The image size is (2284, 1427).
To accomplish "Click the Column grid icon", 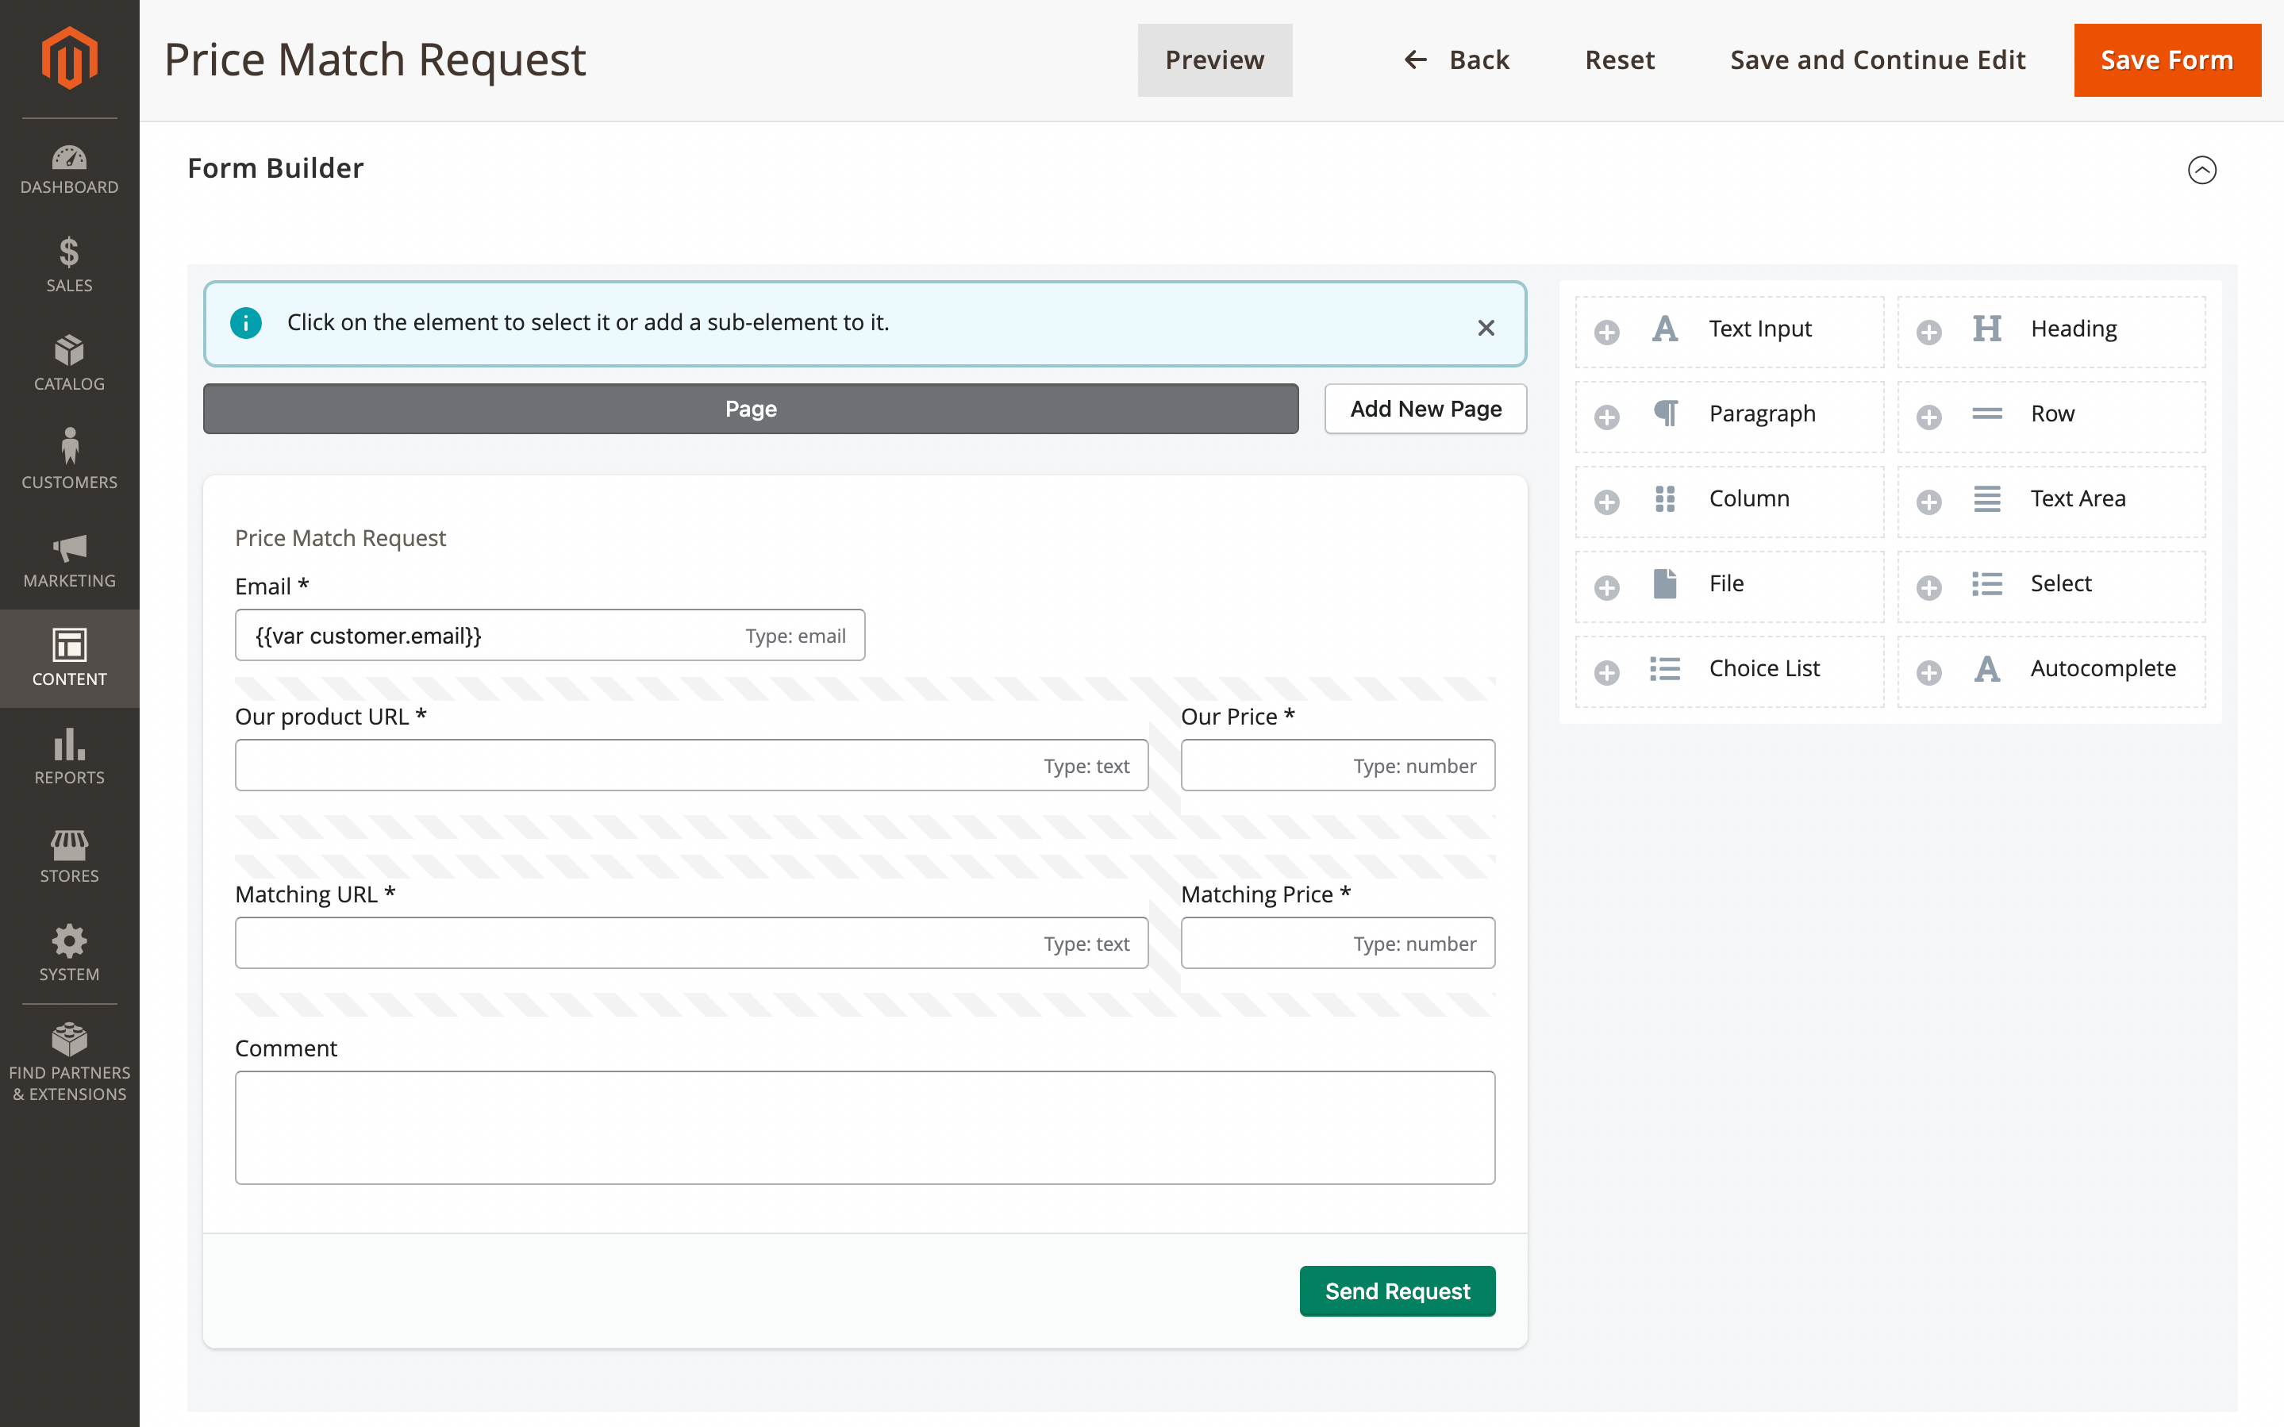I will coord(1665,498).
